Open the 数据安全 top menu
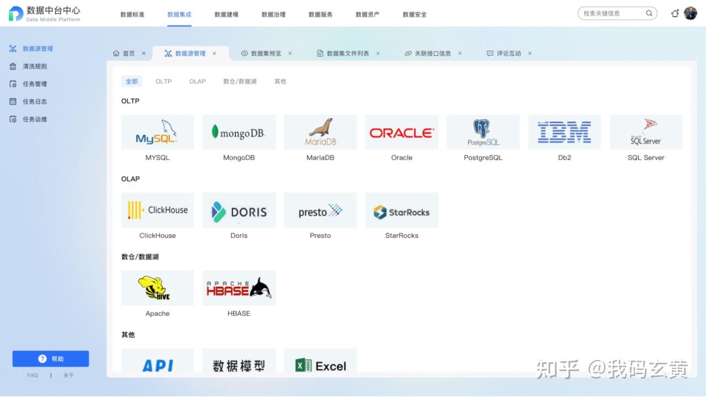The height and width of the screenshot is (397, 706). point(415,14)
